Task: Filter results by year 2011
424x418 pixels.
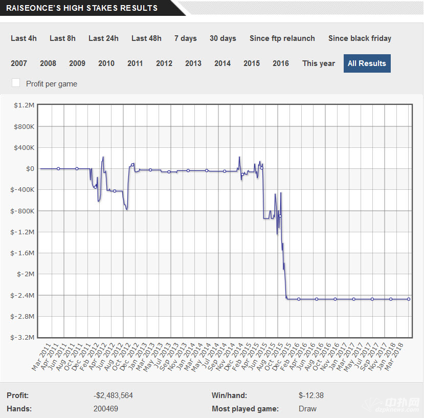Action: click(x=135, y=63)
